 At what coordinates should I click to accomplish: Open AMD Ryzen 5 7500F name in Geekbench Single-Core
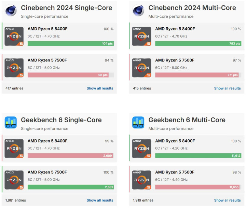pyautogui.click(x=47, y=172)
